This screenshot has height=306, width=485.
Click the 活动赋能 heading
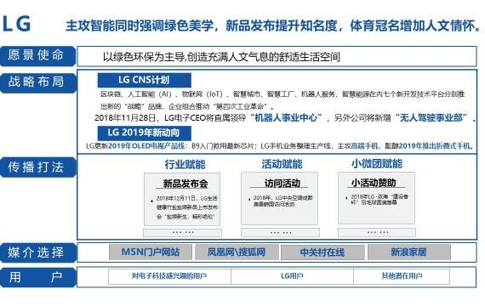pos(282,164)
